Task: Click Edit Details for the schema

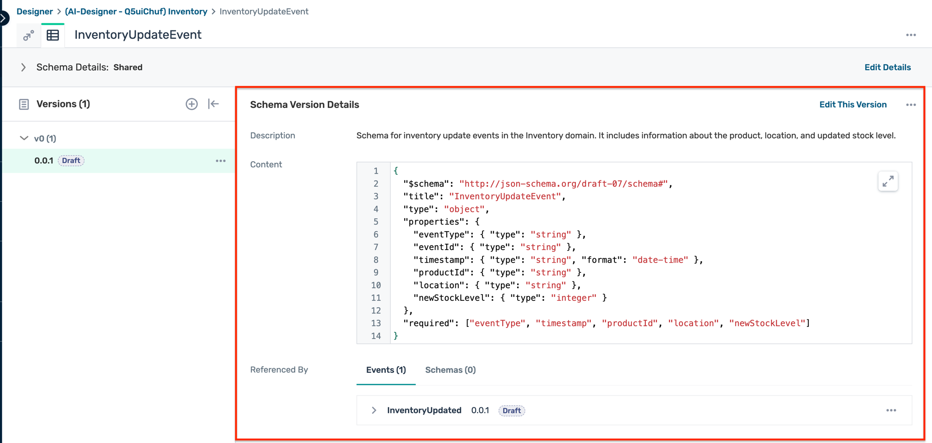Action: click(x=888, y=67)
